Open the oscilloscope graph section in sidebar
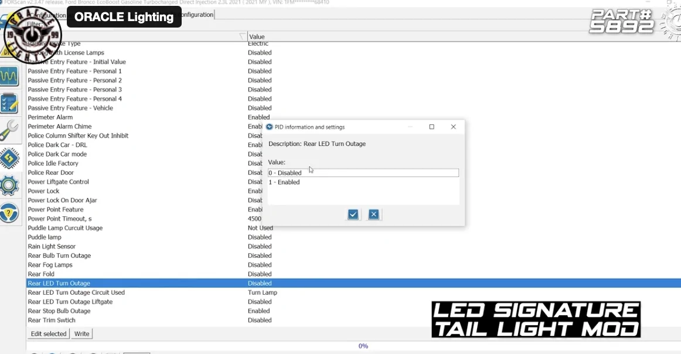Screen dimensions: 681x354 pos(9,76)
